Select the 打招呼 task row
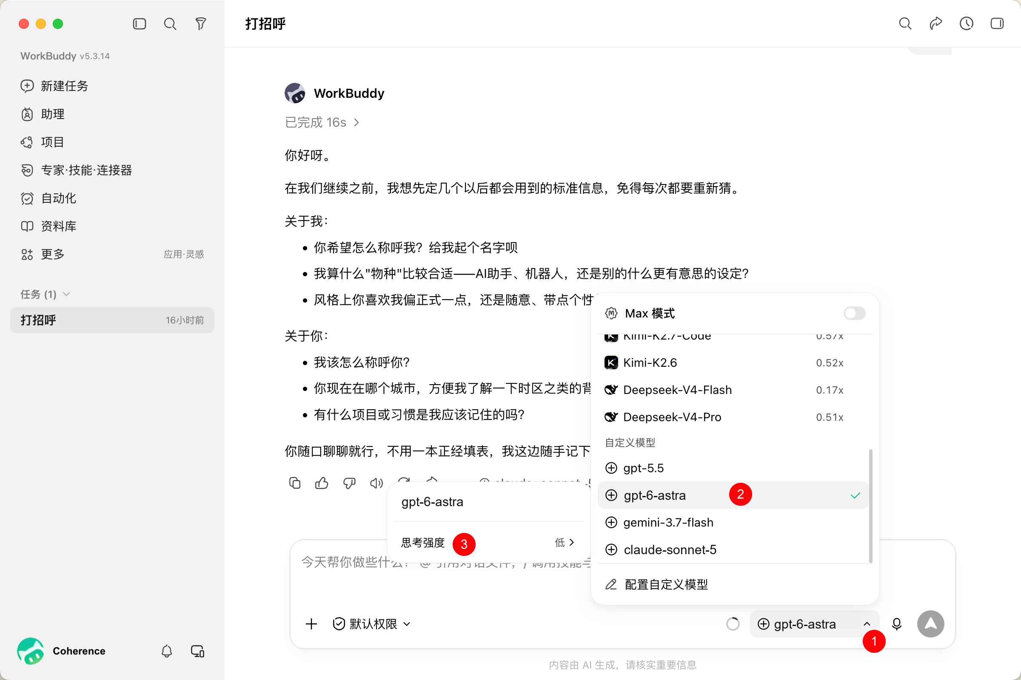The height and width of the screenshot is (680, 1021). pos(112,320)
